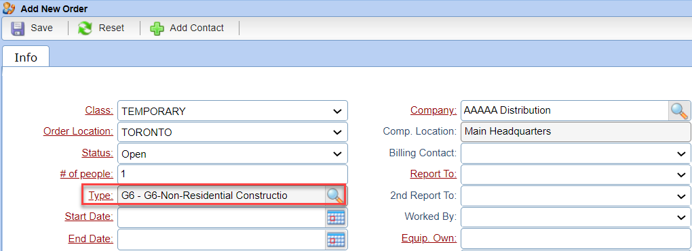Click into the Equip. Own text field
692x251 pixels.
tap(576, 238)
